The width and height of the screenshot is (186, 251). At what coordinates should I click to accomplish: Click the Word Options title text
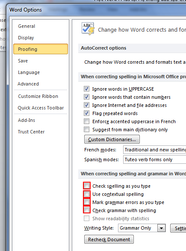click(x=26, y=10)
